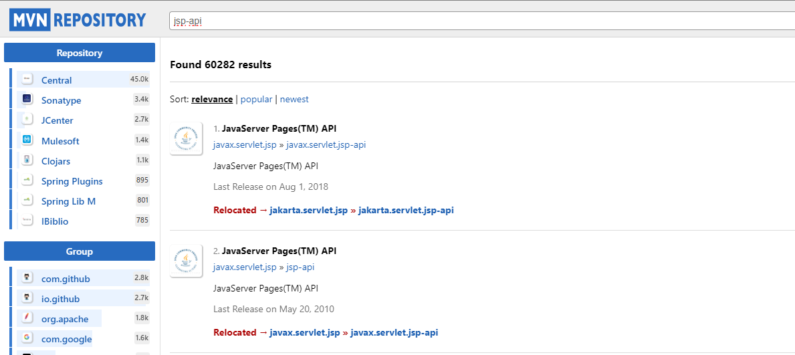The height and width of the screenshot is (355, 795).
Task: Click the io.github group icon
Action: (x=27, y=298)
